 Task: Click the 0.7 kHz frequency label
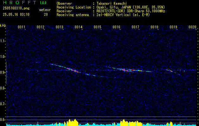click(x=3, y=104)
